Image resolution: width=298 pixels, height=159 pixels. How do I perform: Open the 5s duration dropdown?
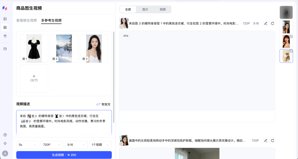[x=27, y=145]
